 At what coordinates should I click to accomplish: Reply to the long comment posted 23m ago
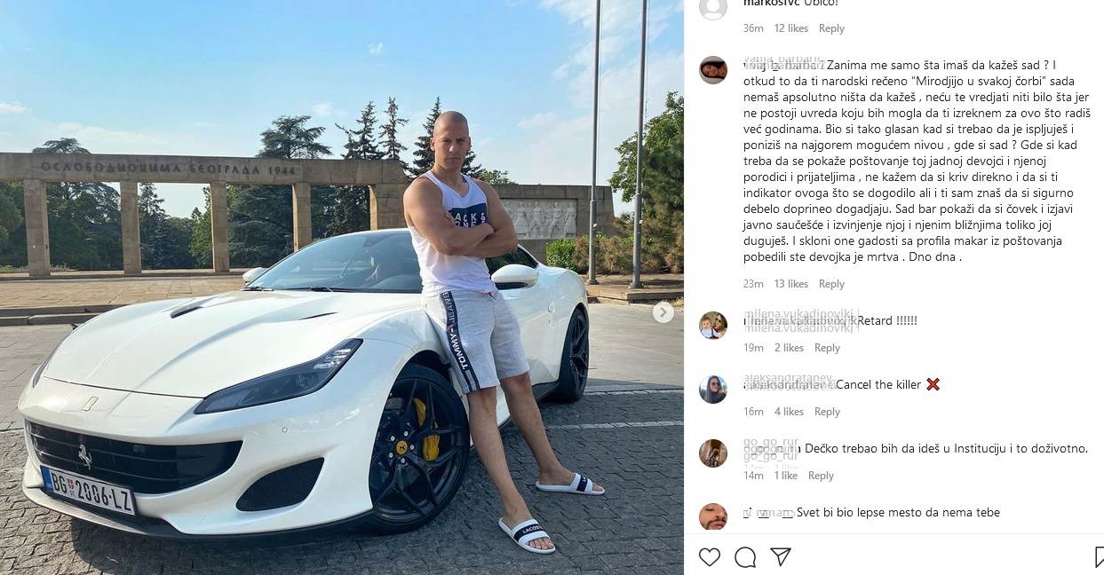pos(831,284)
